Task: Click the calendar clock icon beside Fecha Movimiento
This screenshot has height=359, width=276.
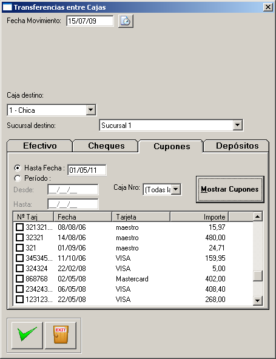Action: click(126, 21)
